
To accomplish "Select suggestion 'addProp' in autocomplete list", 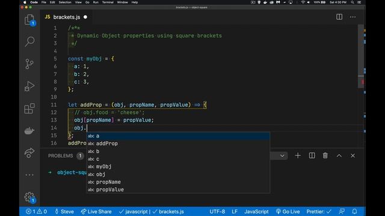I will pyautogui.click(x=178, y=143).
